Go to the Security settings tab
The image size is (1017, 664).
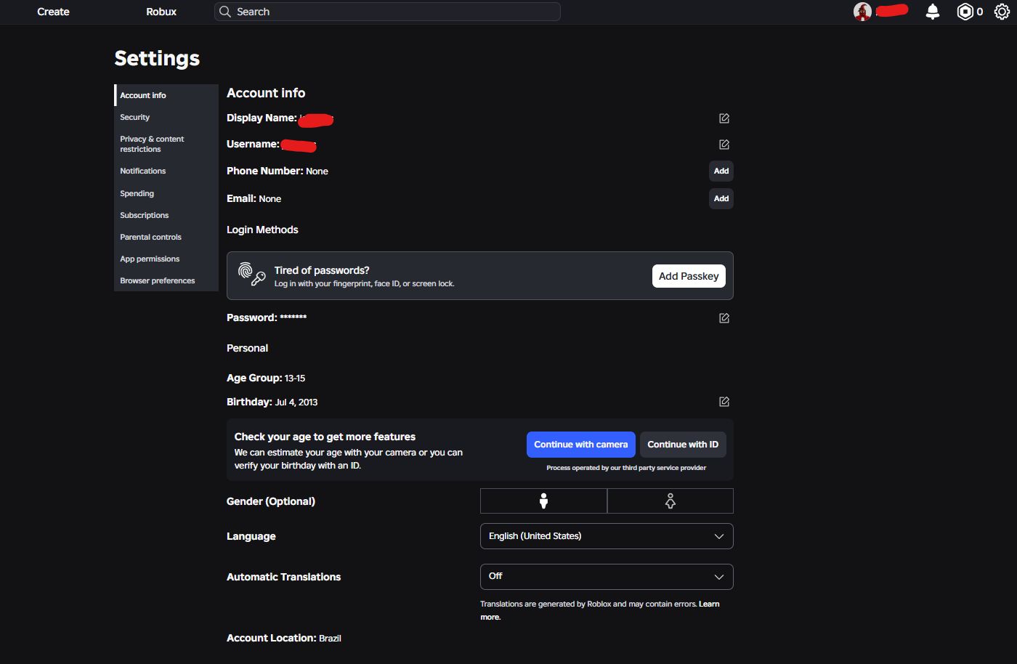tap(166, 117)
